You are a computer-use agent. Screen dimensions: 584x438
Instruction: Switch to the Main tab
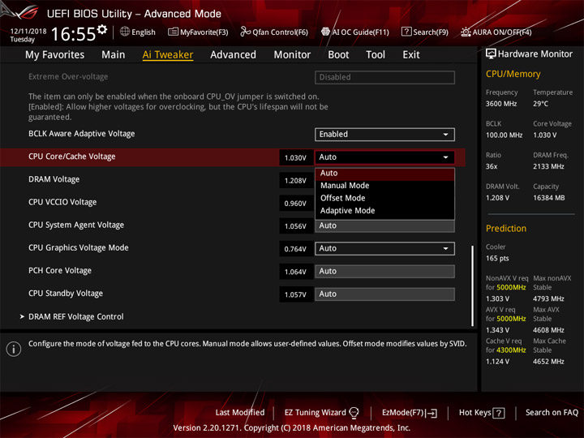[x=114, y=55]
